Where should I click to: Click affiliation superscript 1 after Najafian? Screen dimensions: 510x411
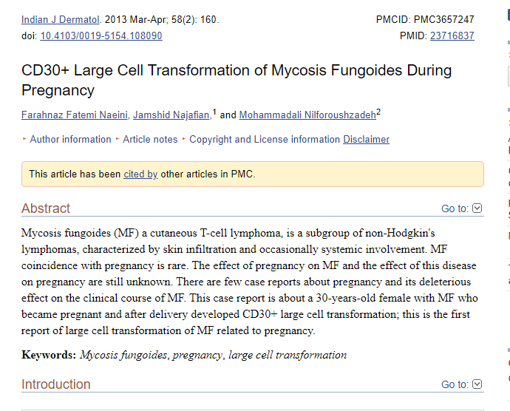coord(214,112)
